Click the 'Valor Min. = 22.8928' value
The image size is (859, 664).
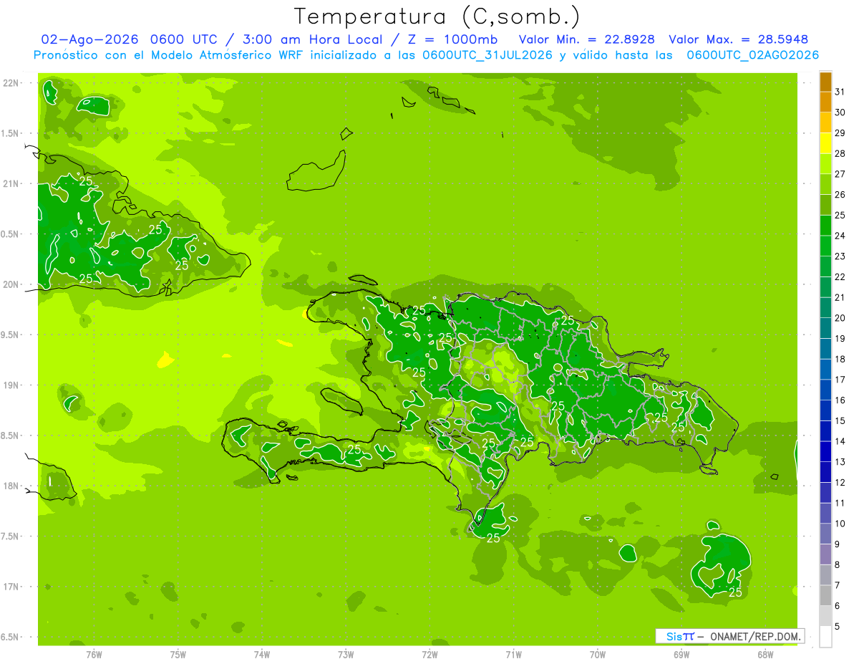pyautogui.click(x=587, y=39)
